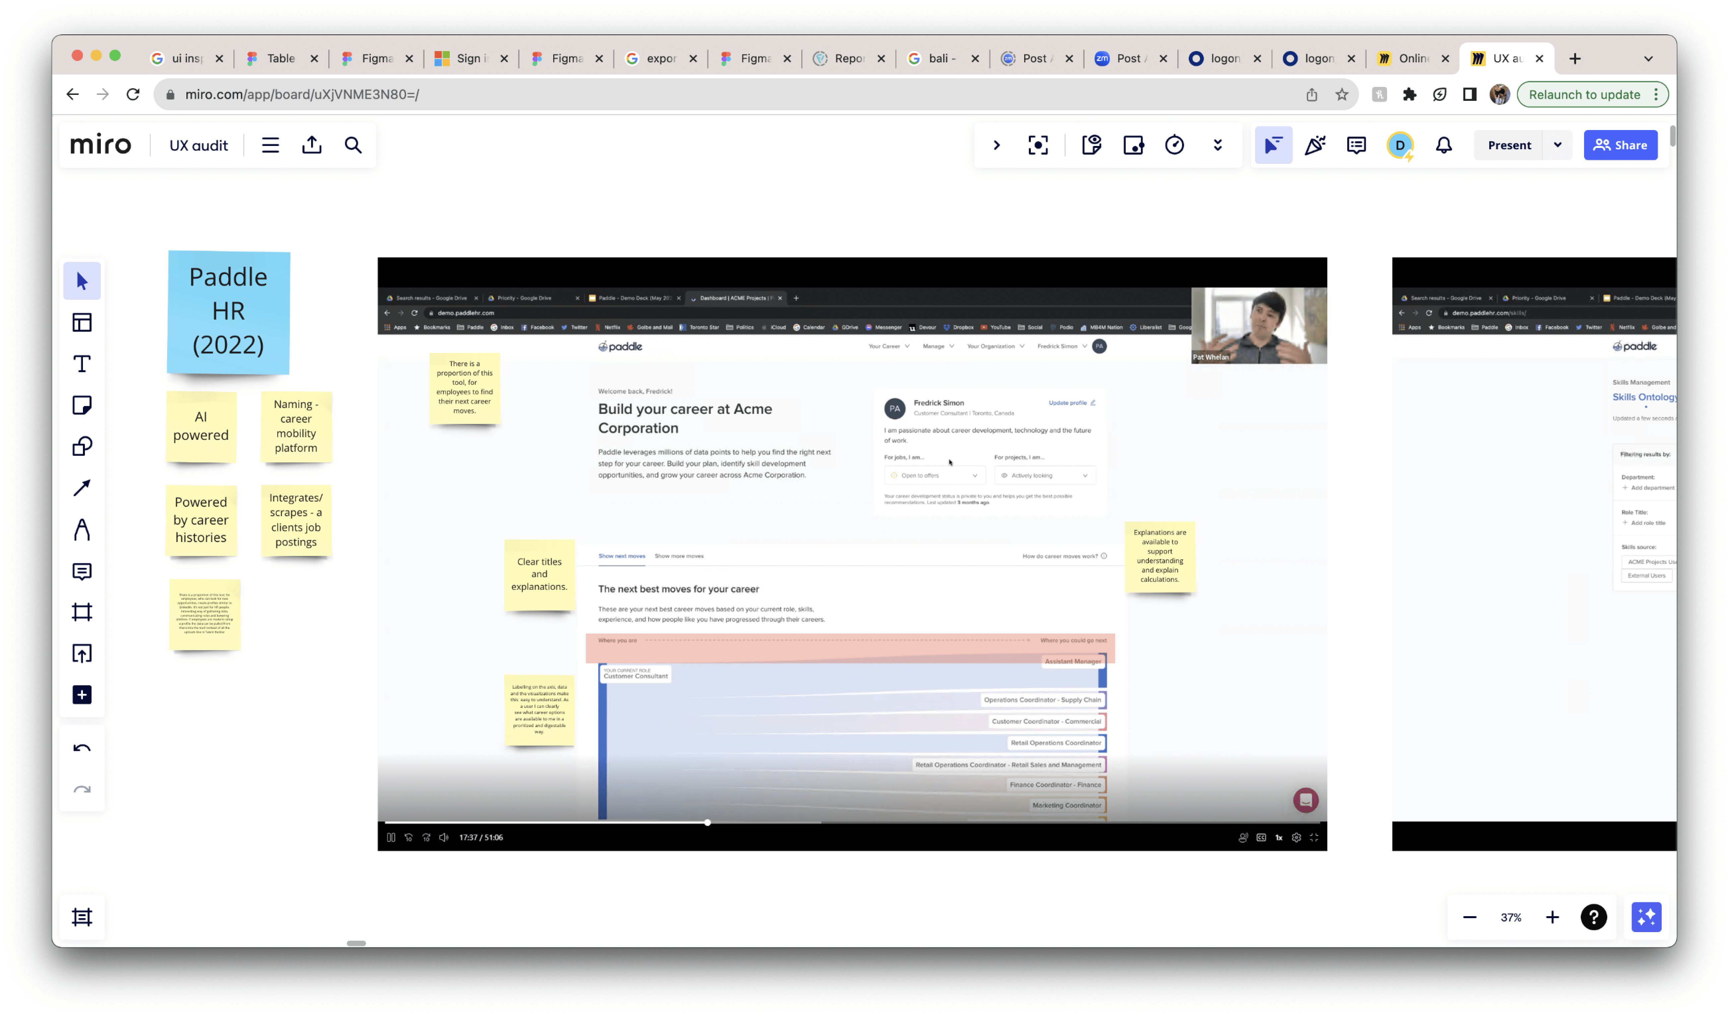Toggle collaborator cursors visibility
This screenshot has height=1017, width=1730.
(x=1274, y=145)
